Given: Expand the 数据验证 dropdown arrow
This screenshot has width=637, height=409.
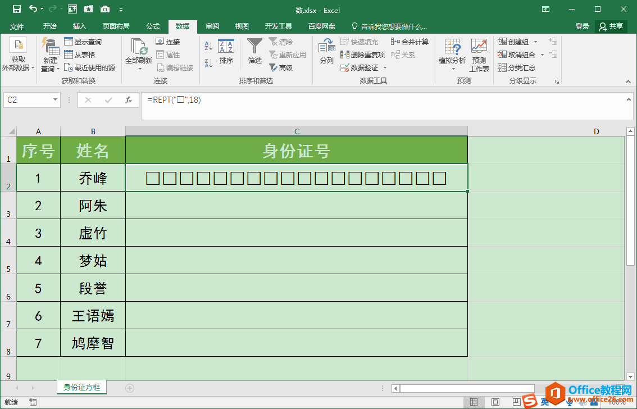Looking at the screenshot, I should coord(385,68).
